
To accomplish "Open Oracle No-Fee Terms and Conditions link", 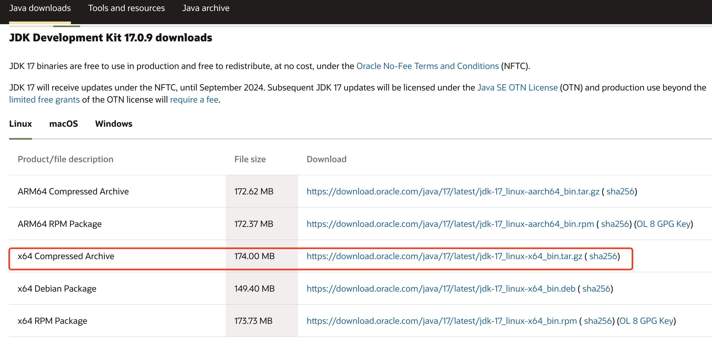I will (427, 66).
